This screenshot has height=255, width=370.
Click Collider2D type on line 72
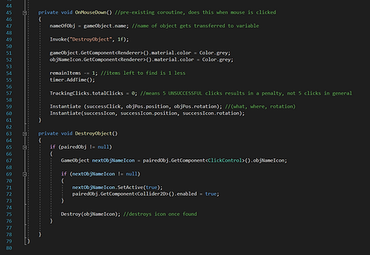coord(152,194)
